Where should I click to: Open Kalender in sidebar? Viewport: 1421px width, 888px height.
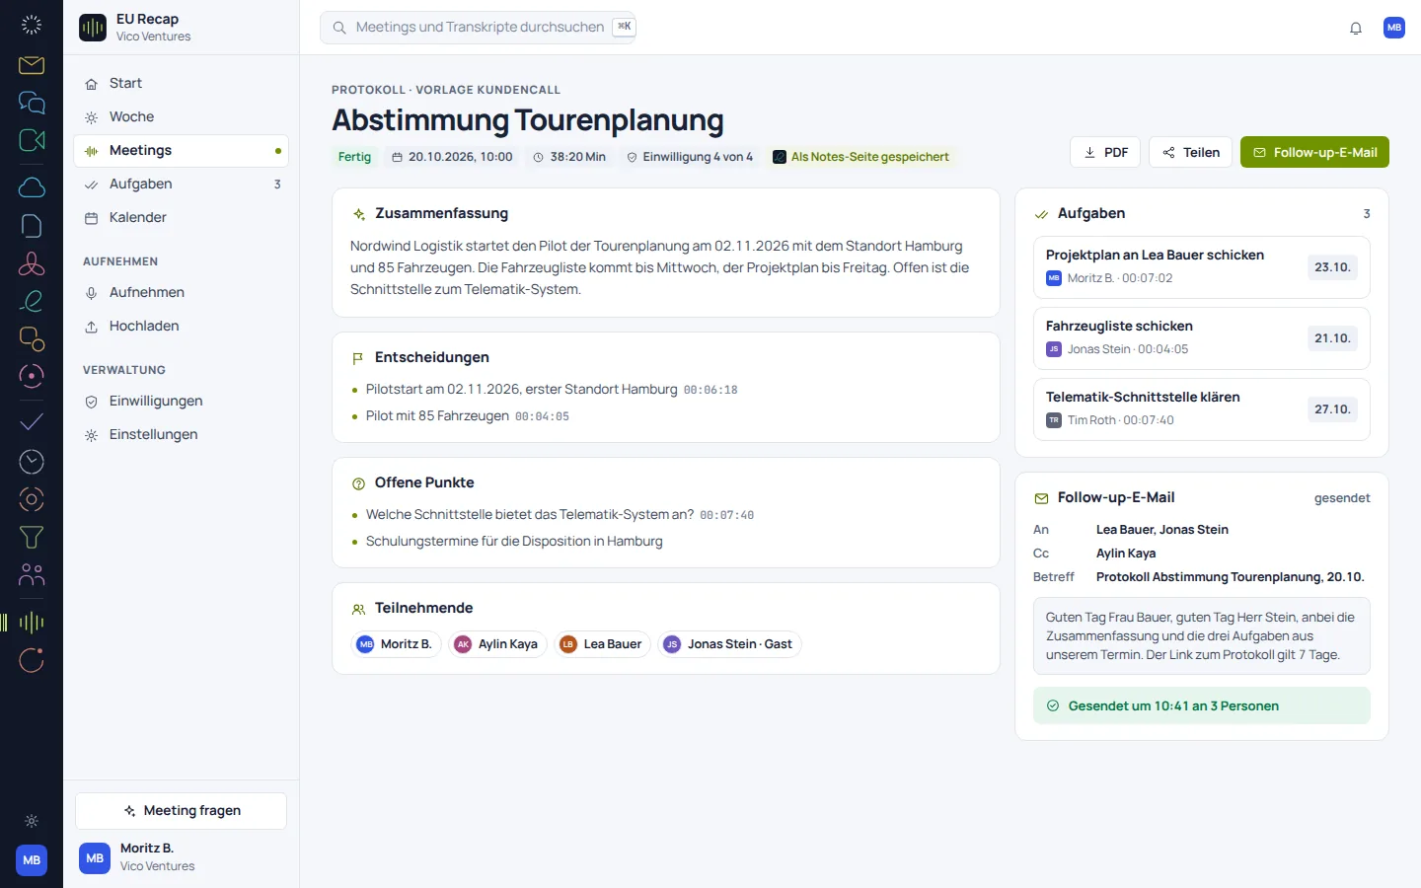tap(182, 218)
